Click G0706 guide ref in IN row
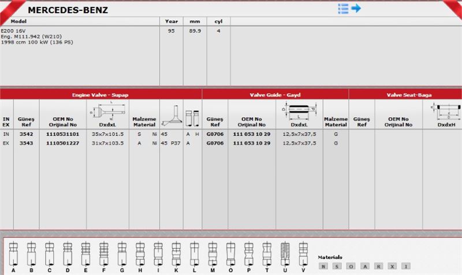The image size is (462, 275). pyautogui.click(x=215, y=134)
